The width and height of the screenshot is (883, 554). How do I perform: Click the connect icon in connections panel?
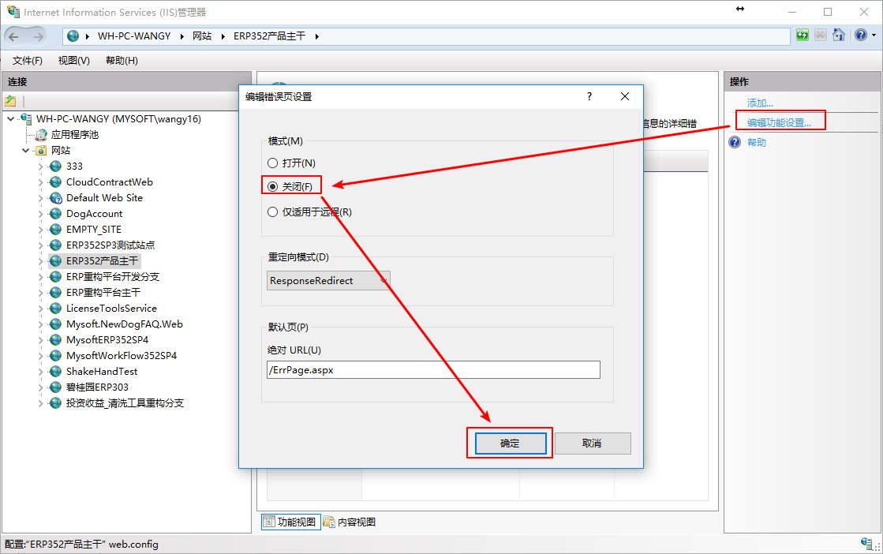(11, 101)
